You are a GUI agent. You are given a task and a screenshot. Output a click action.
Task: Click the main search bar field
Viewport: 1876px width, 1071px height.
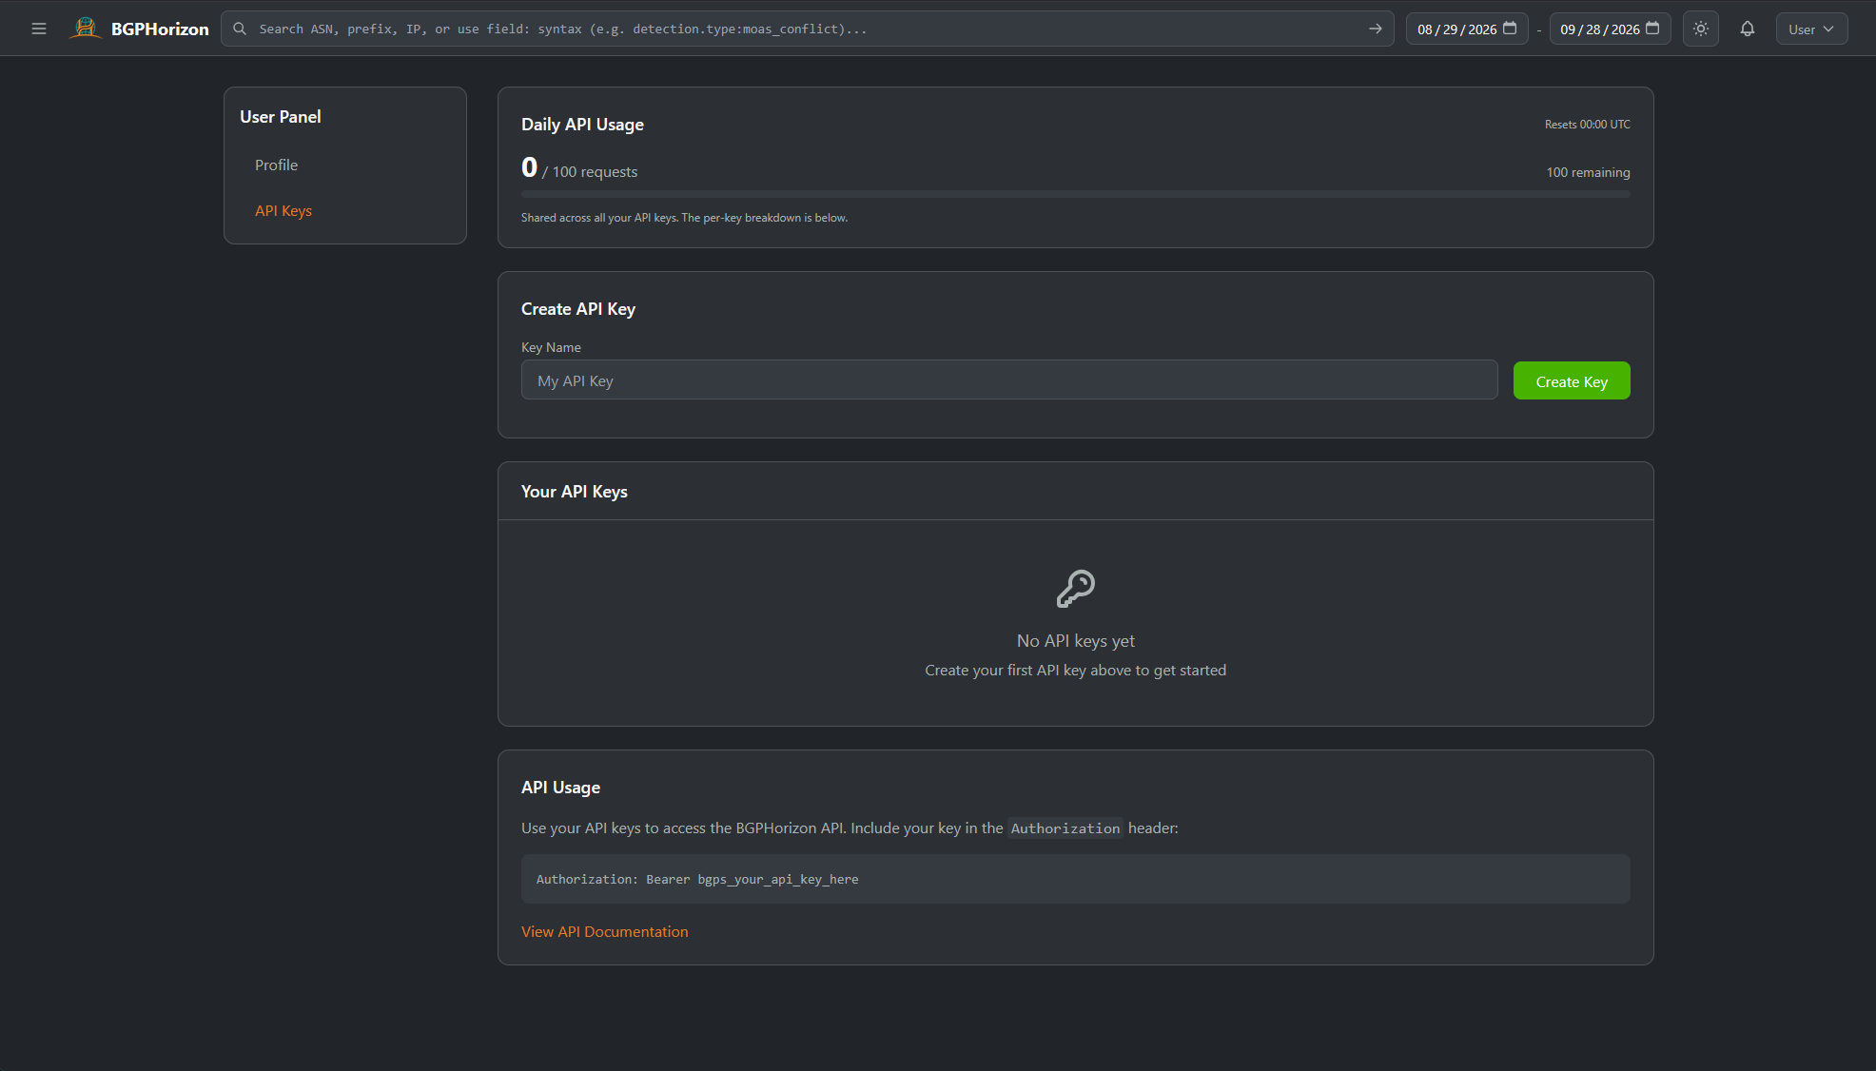(x=808, y=29)
